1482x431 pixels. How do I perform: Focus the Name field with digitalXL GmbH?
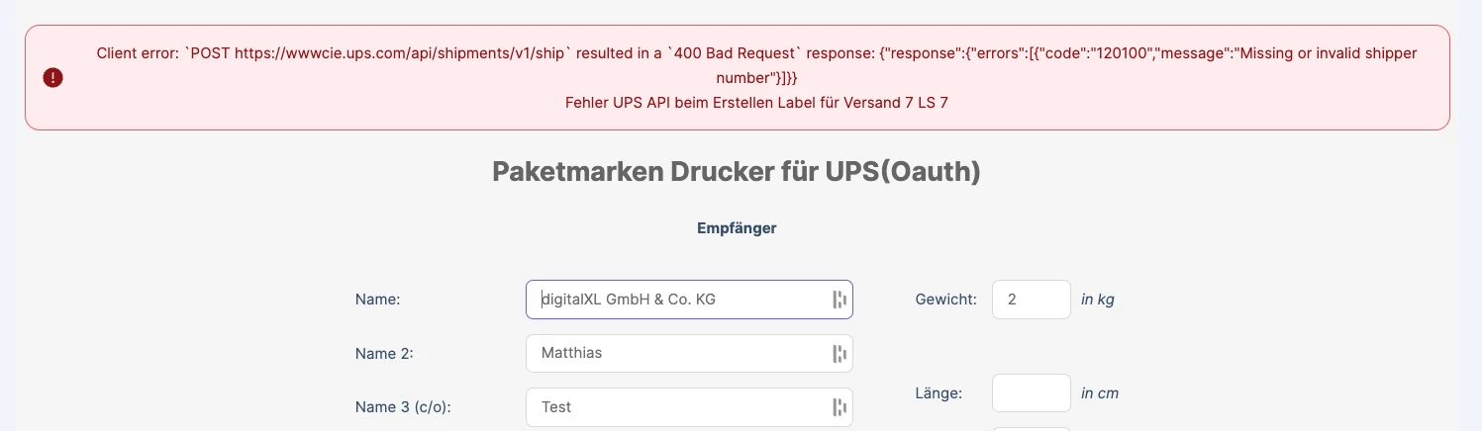pos(689,300)
